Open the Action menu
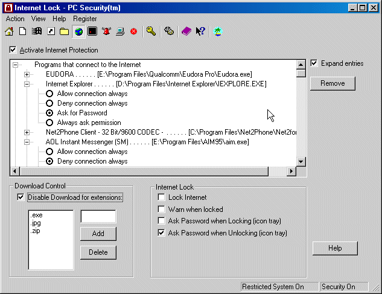This screenshot has height=294, width=382. click(15, 19)
